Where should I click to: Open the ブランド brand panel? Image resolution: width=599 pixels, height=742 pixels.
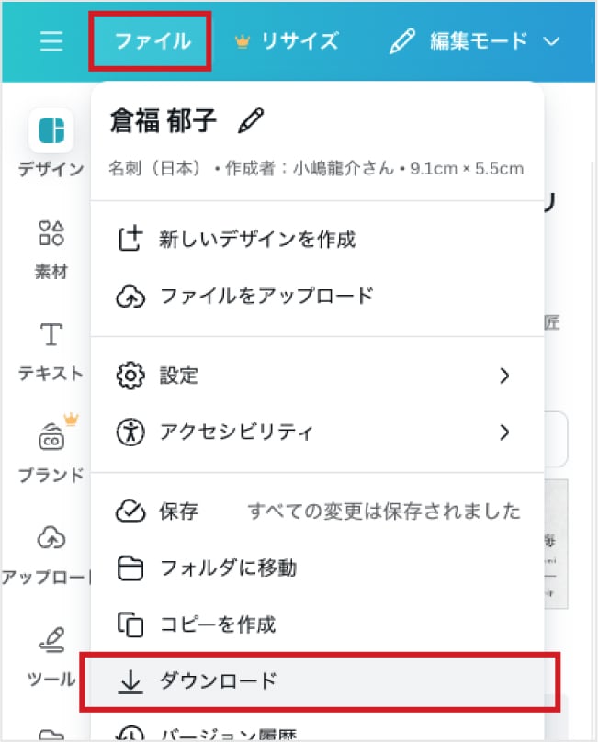coord(51,437)
